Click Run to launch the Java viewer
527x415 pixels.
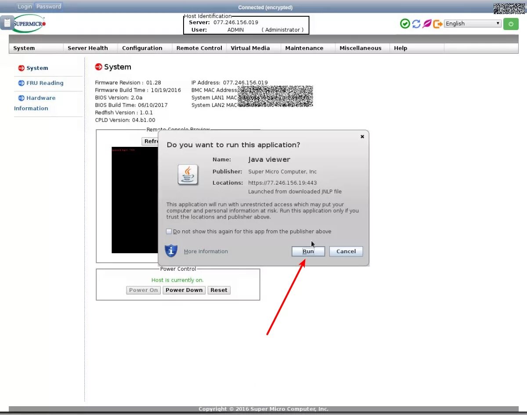pos(308,251)
